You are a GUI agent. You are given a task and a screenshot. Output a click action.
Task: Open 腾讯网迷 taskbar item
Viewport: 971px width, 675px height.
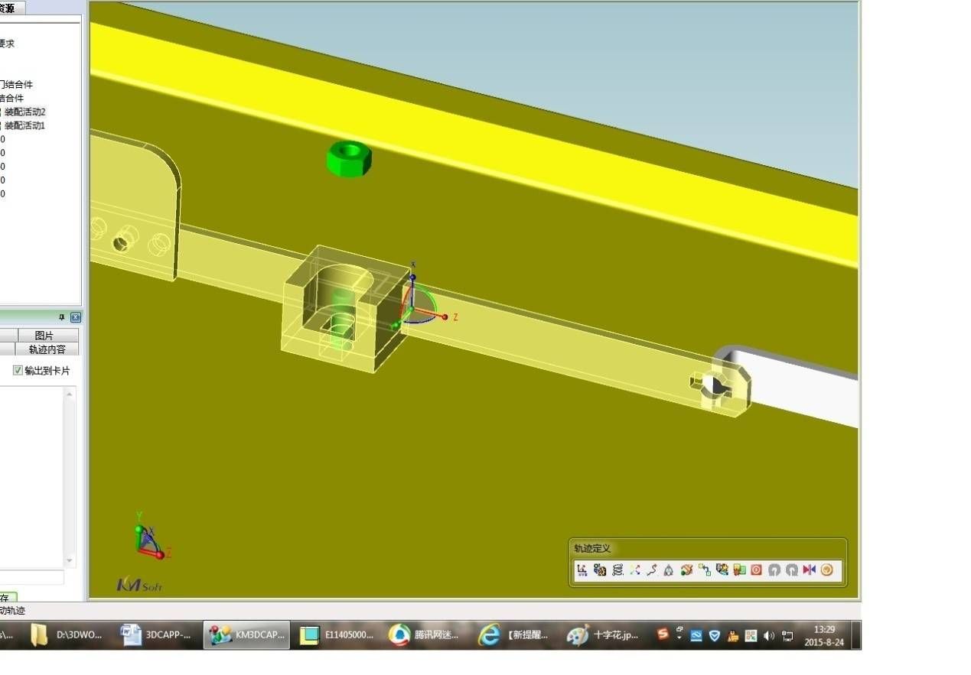click(425, 635)
